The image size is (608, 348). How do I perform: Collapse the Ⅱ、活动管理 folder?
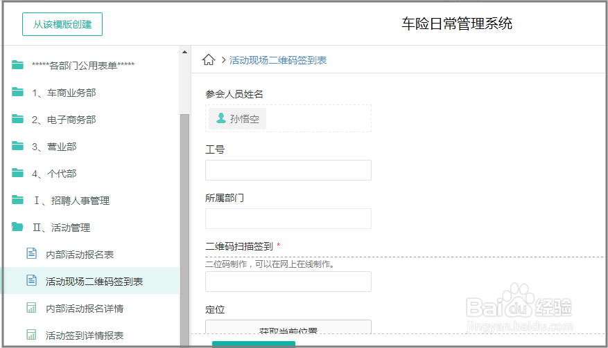tap(61, 228)
